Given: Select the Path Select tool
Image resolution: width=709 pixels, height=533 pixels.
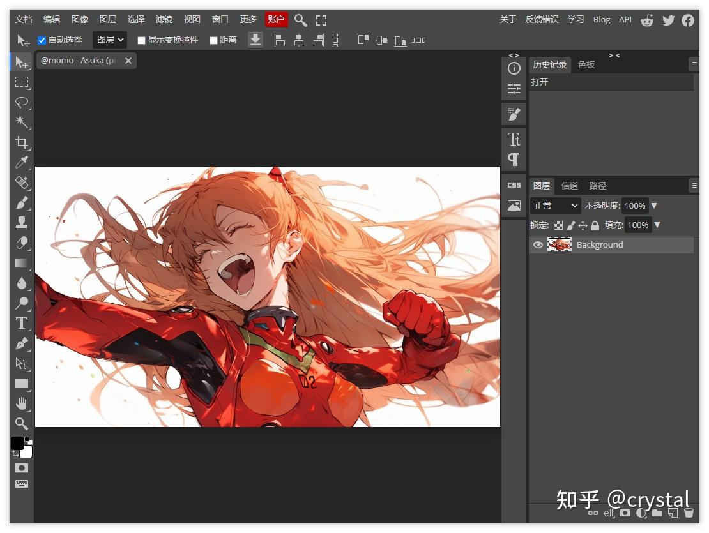Looking at the screenshot, I should (21, 364).
